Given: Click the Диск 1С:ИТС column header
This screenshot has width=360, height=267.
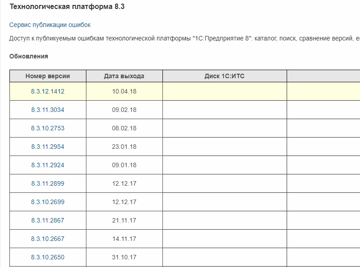Looking at the screenshot, I should click(225, 76).
